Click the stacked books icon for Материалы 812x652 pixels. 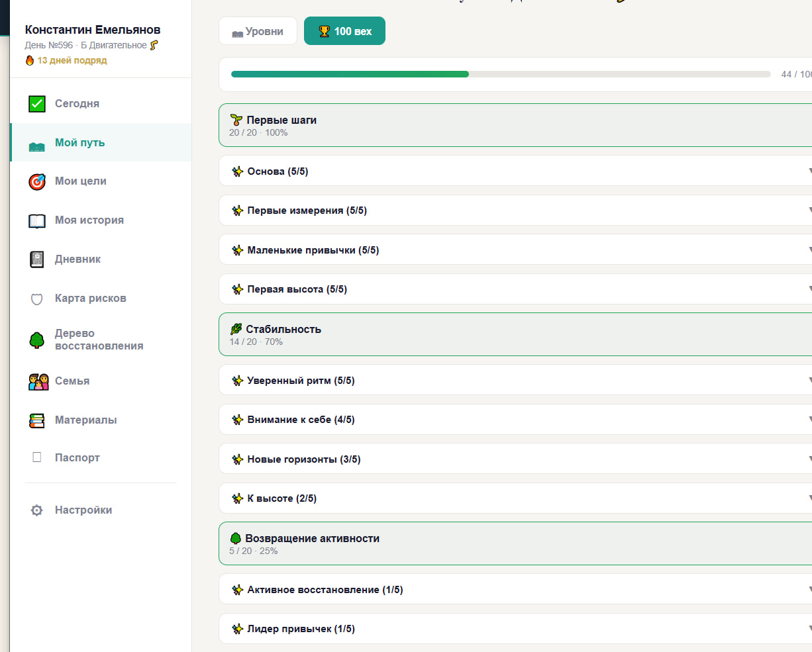(x=37, y=420)
